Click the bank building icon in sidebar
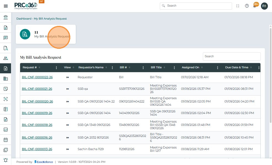This screenshot has height=165, width=272. pyautogui.click(x=6, y=18)
